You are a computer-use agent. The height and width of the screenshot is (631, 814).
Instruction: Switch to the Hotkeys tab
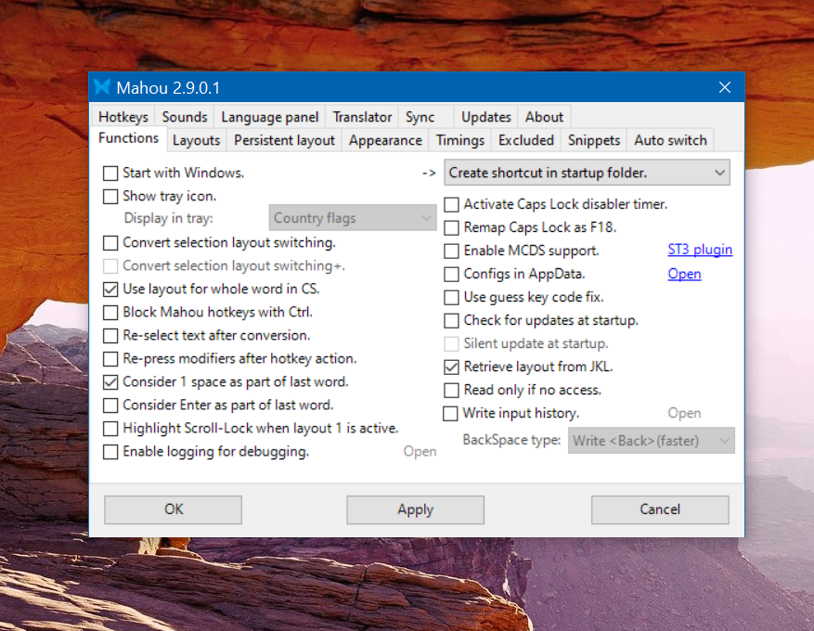click(x=123, y=117)
